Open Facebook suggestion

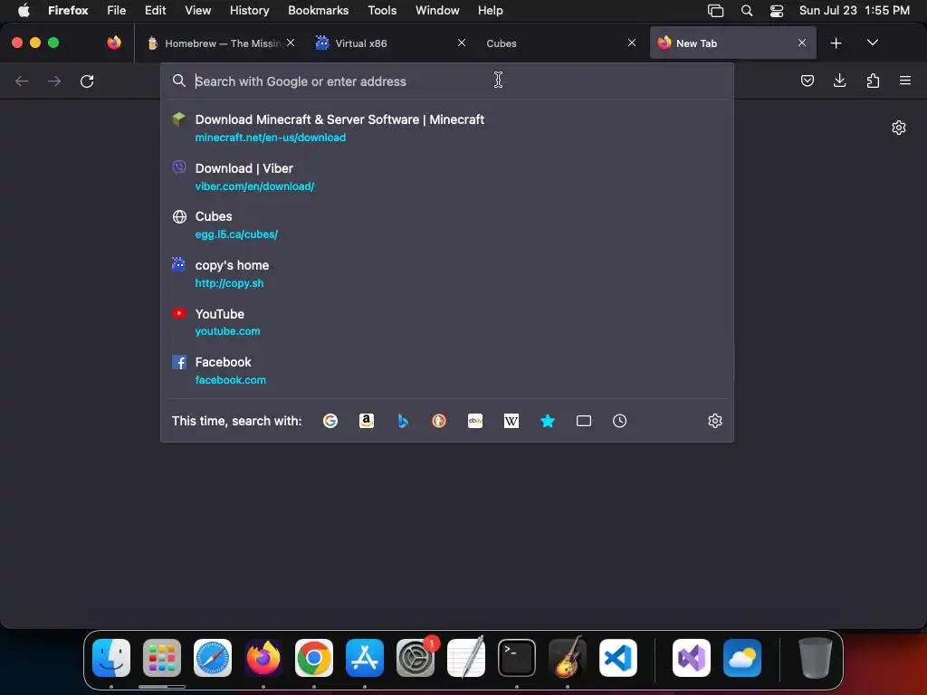pos(447,370)
